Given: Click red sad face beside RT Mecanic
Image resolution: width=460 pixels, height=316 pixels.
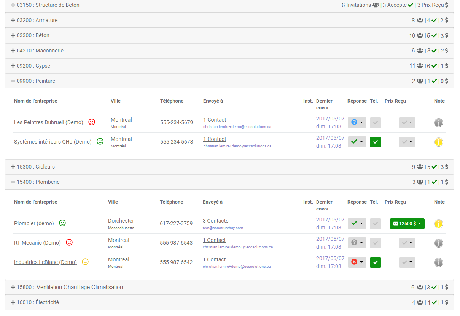Looking at the screenshot, I should click(x=69, y=242).
